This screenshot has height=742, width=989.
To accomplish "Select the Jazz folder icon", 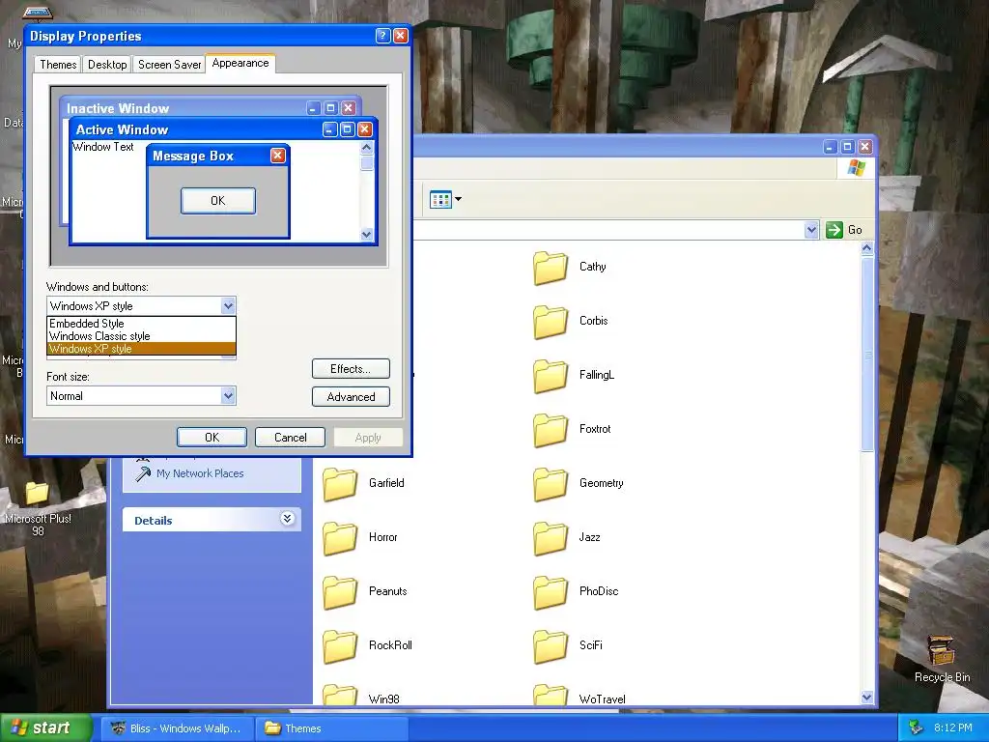I will click(550, 538).
